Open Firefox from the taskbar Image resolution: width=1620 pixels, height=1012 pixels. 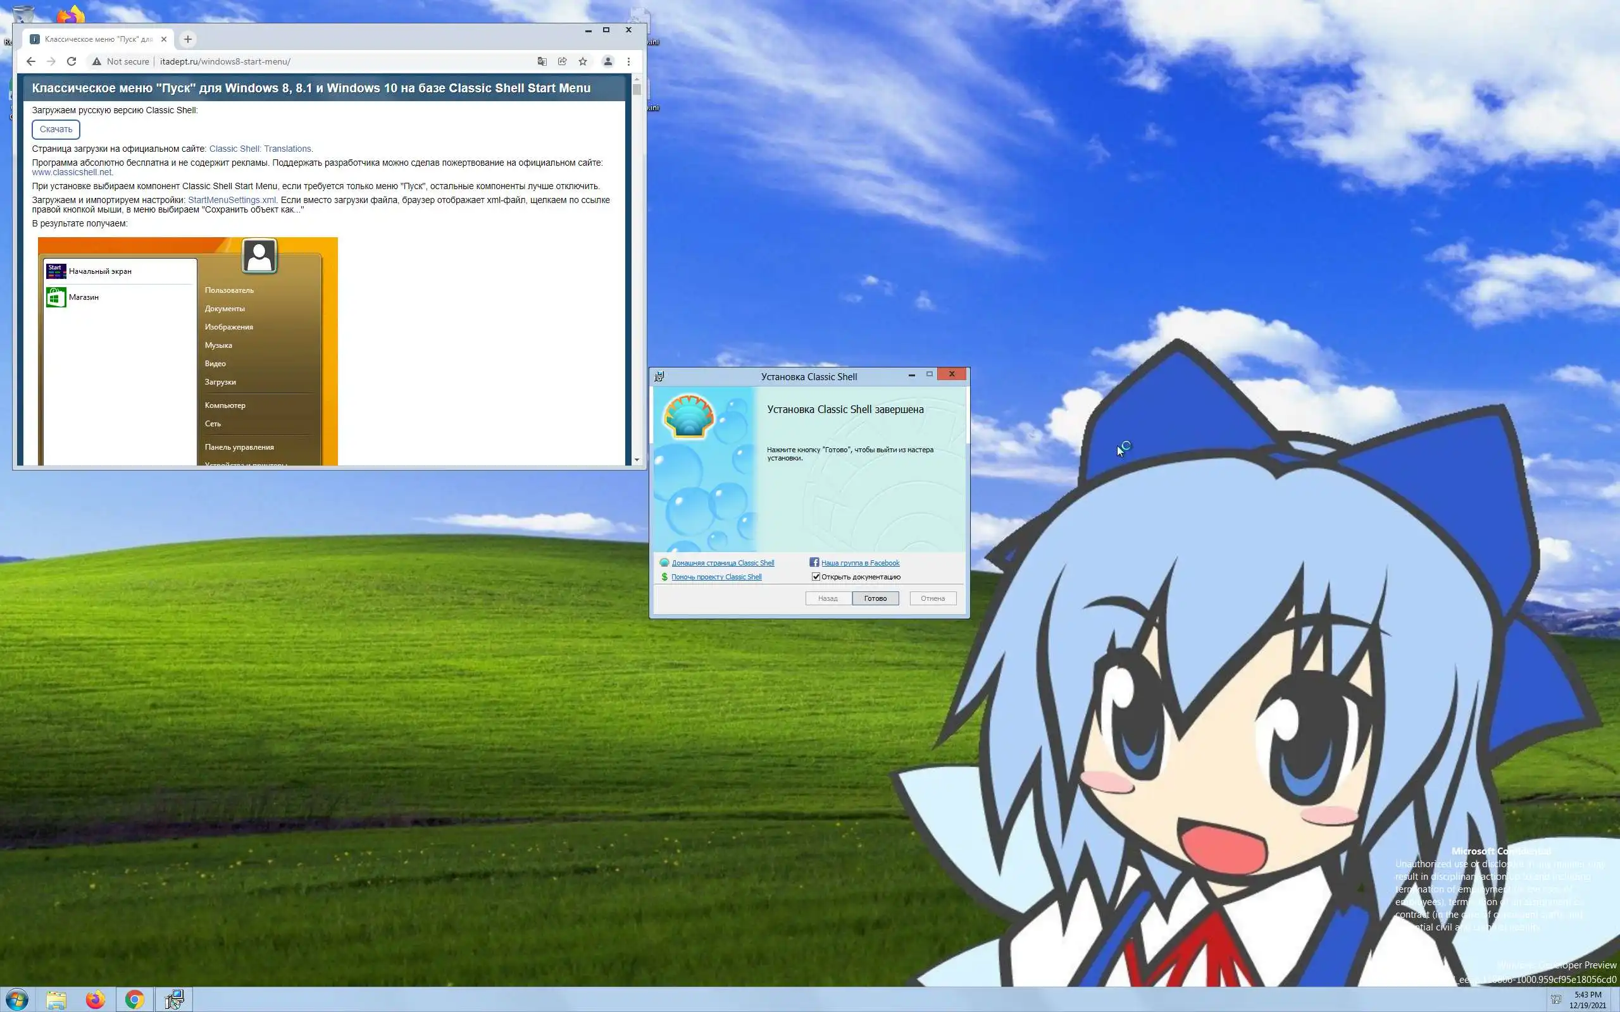click(x=95, y=999)
